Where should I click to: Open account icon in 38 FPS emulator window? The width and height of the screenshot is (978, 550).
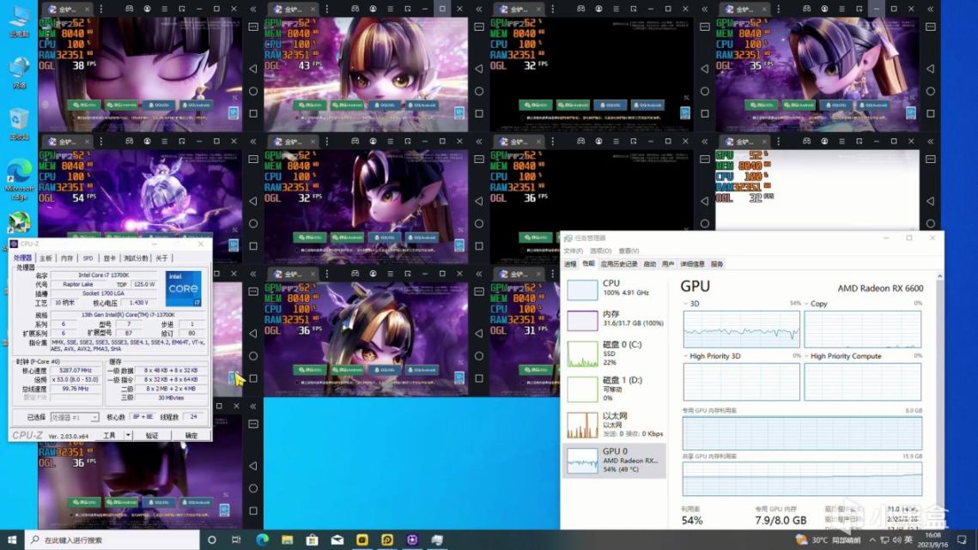[147, 9]
